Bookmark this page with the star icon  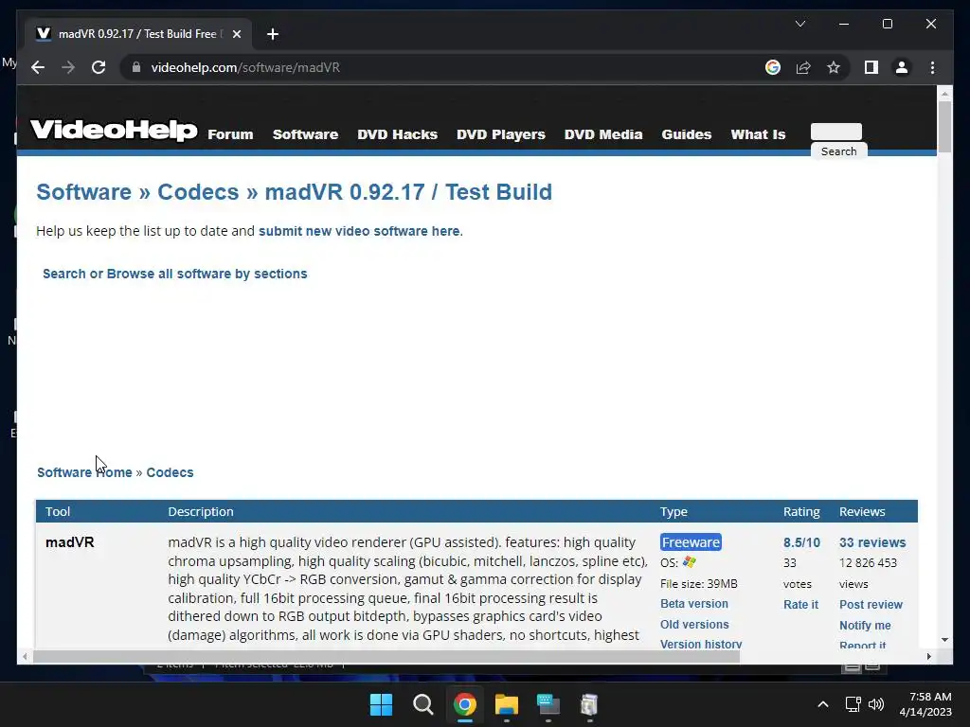pyautogui.click(x=834, y=67)
